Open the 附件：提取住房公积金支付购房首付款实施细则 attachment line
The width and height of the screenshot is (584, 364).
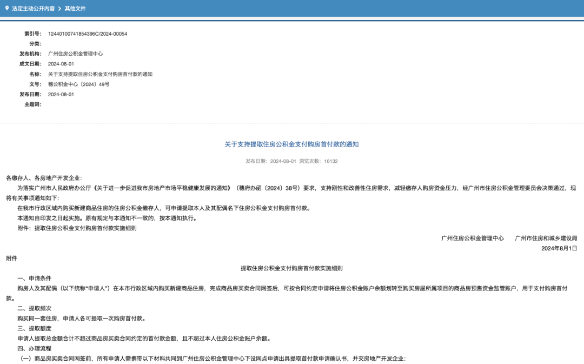pyautogui.click(x=77, y=228)
